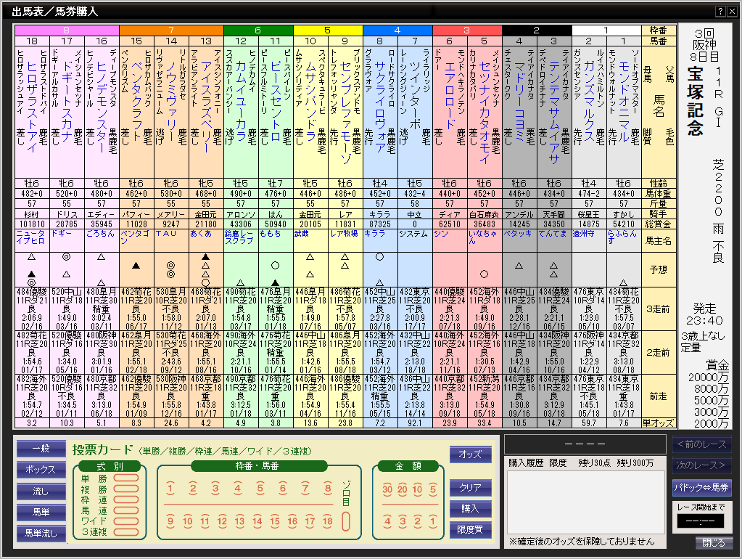Mark the 30 amount oval under 金額
This screenshot has width=742, height=559.
tap(387, 490)
